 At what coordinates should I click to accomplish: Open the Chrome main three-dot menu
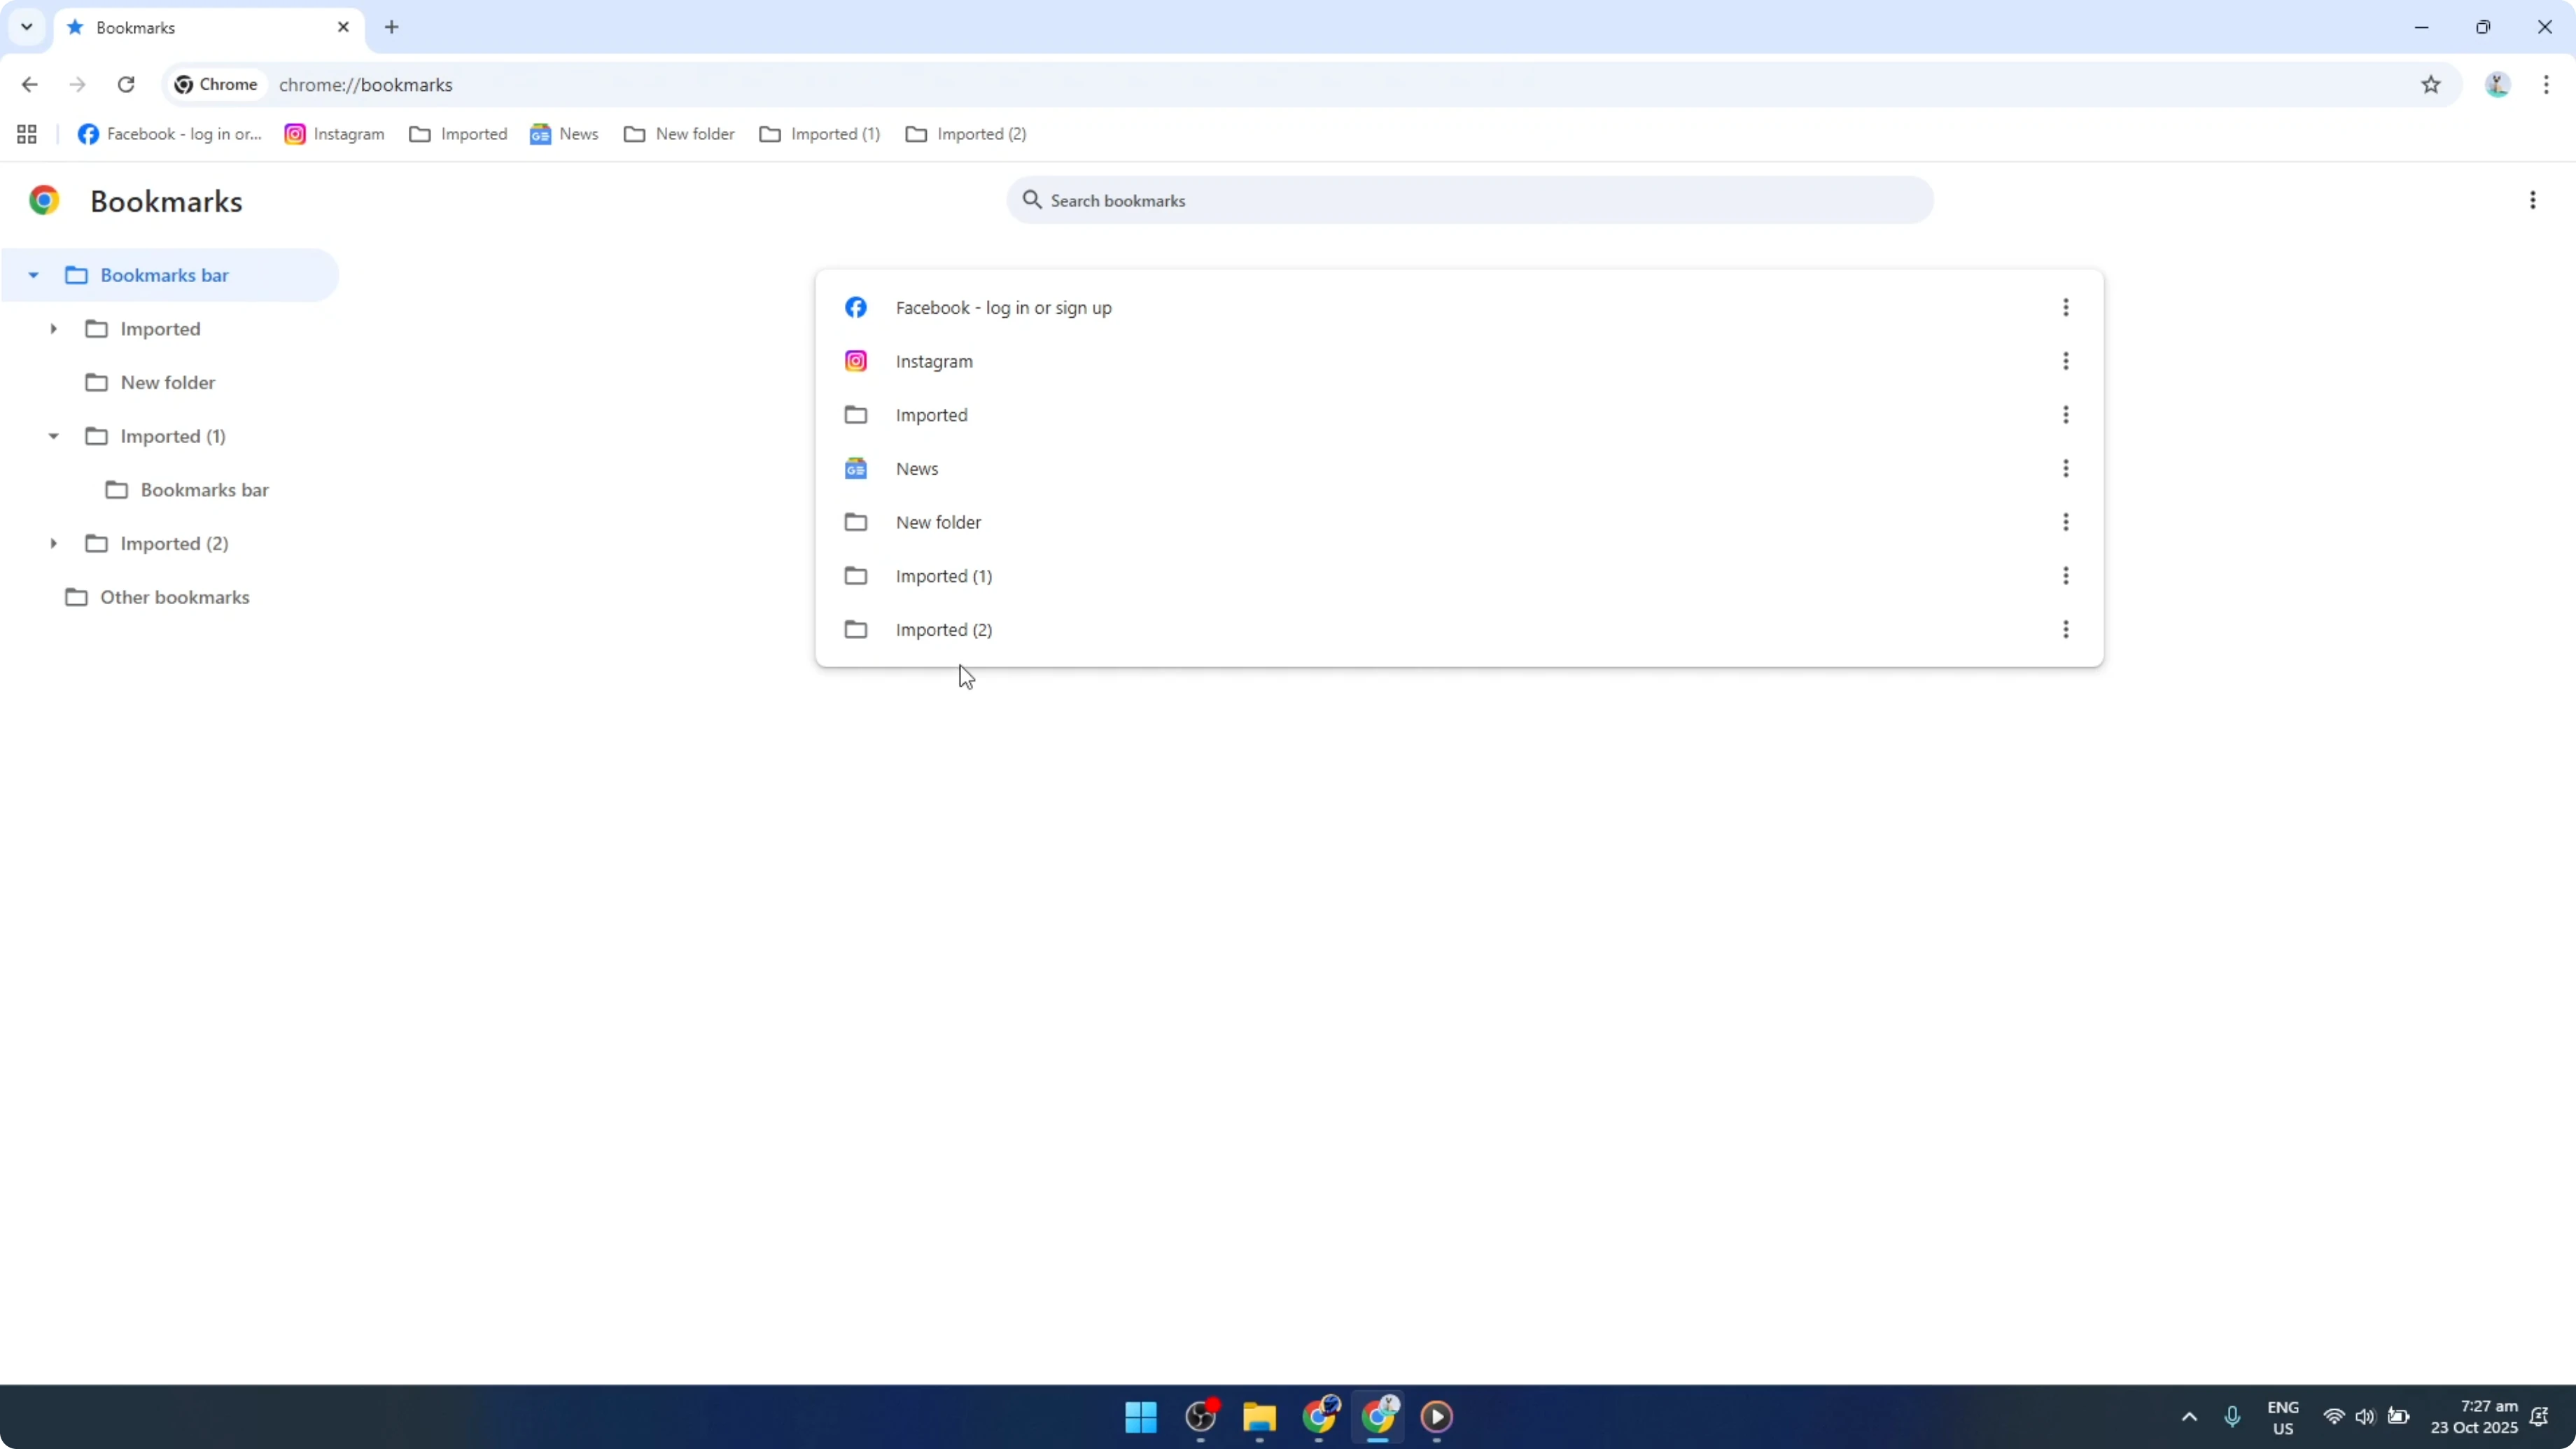point(2546,84)
